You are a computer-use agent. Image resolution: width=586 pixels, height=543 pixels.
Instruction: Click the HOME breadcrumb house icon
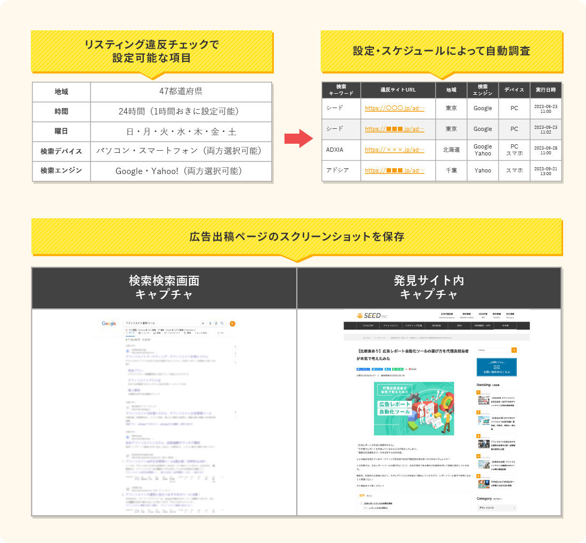pos(363,338)
